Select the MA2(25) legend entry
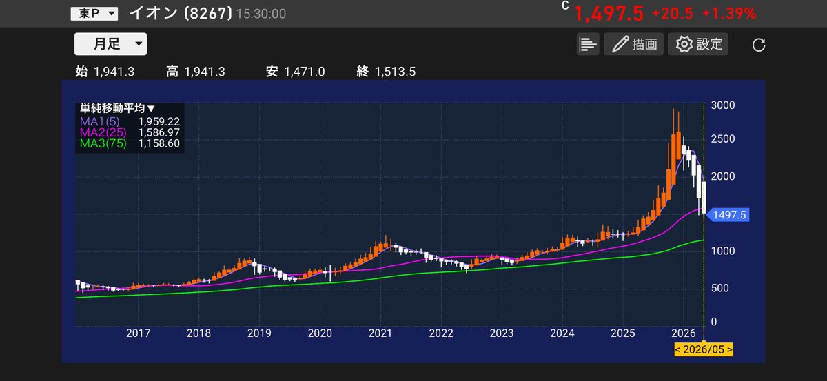Viewport: 827px width, 381px height. point(103,132)
